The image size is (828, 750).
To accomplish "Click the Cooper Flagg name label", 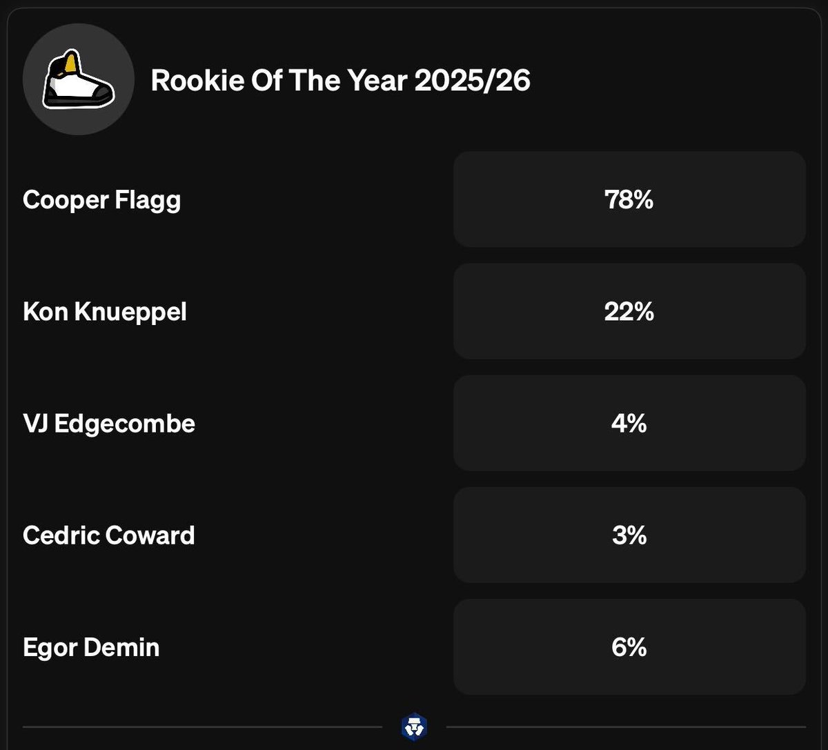I will click(101, 200).
